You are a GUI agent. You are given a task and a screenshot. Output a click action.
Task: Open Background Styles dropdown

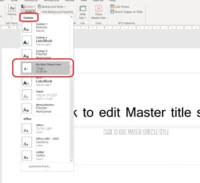[x=52, y=6]
